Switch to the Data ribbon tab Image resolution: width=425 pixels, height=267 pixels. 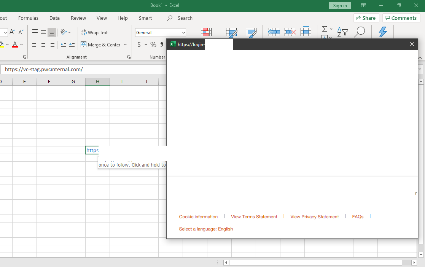[x=54, y=18]
